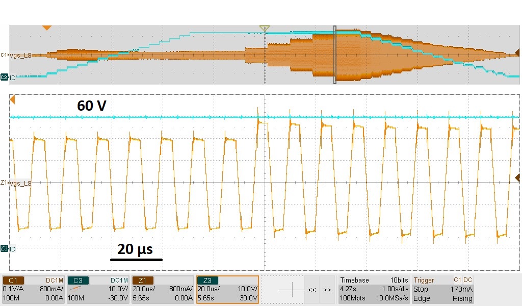Image resolution: width=522 pixels, height=306 pixels.
Task: Click the Stop trigger mode label
Action: coord(421,289)
